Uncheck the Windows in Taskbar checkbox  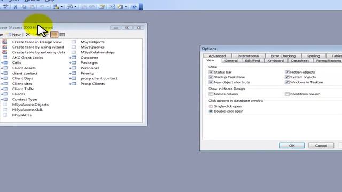click(287, 82)
